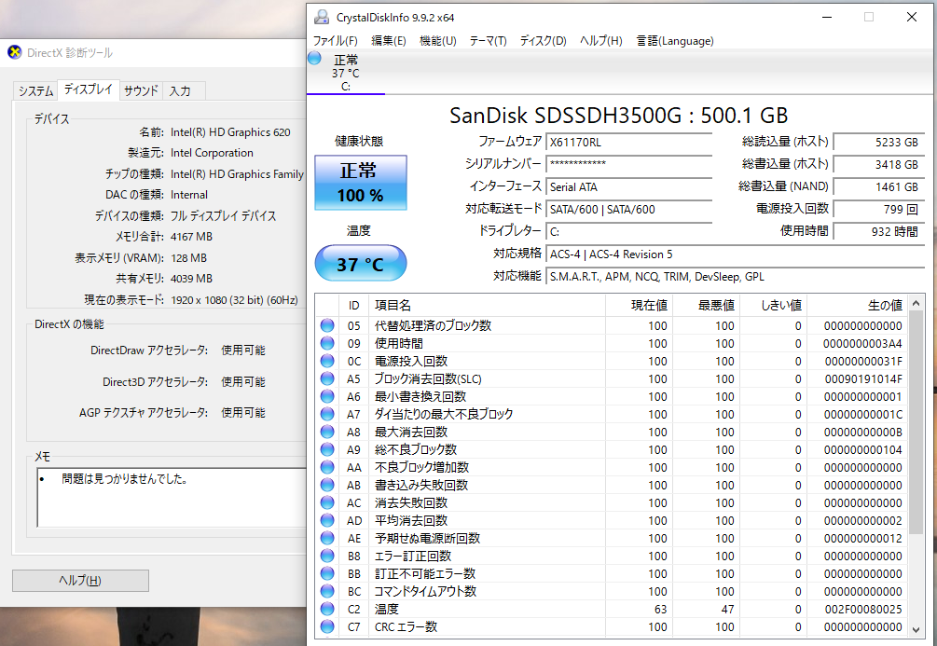Click the CrystalDiskInfo title bar app icon

[322, 18]
